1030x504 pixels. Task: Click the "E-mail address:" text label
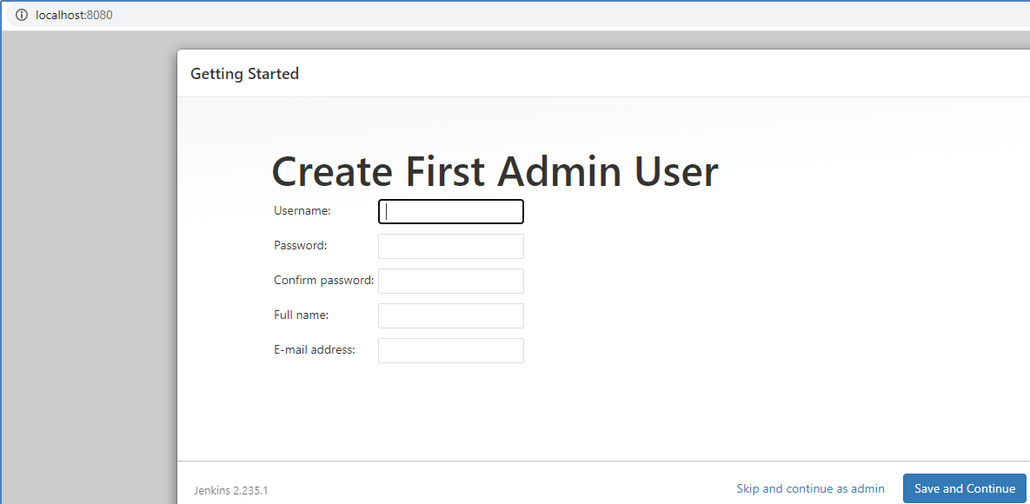(314, 349)
